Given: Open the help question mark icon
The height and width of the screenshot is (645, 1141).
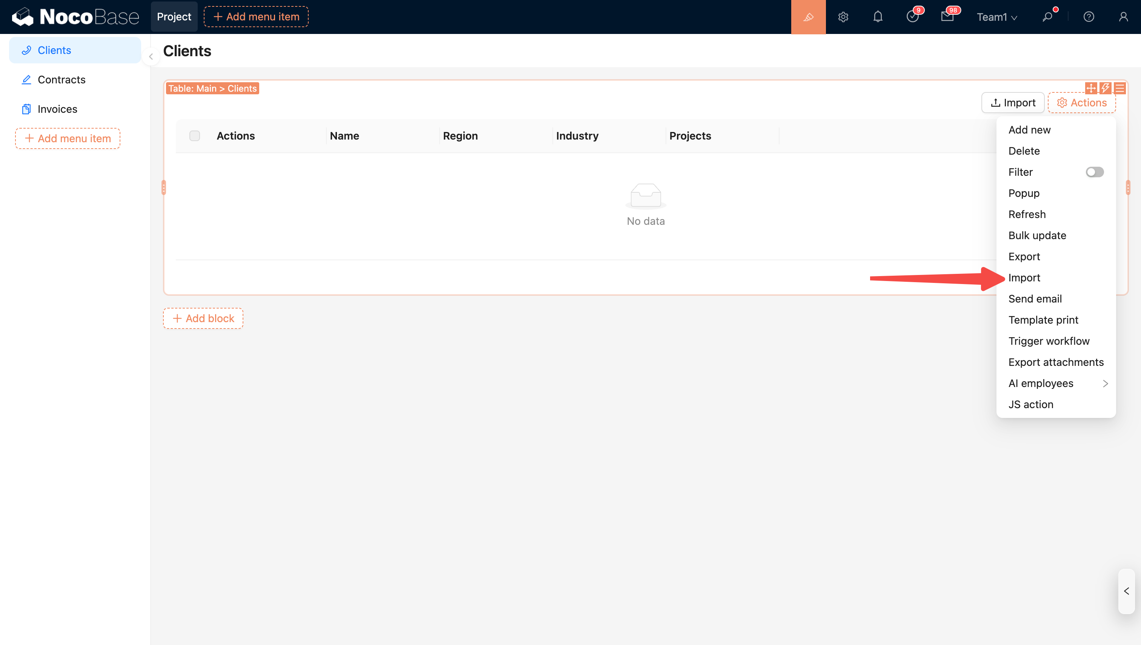Looking at the screenshot, I should (x=1088, y=17).
